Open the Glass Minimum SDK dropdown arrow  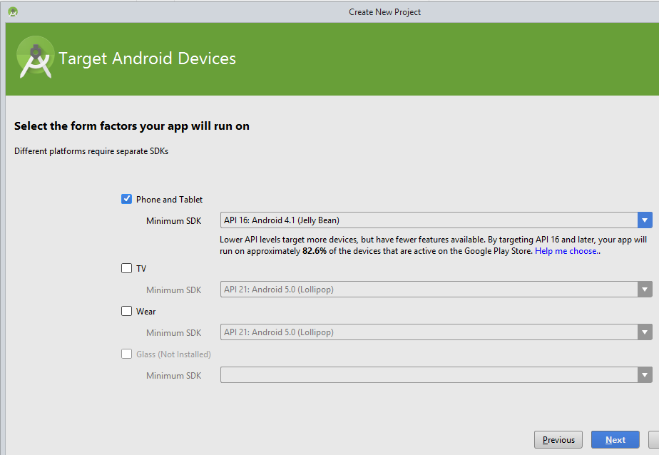[645, 375]
